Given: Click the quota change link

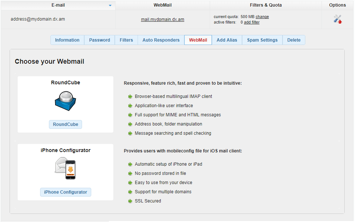Looking at the screenshot, I should 262,17.
